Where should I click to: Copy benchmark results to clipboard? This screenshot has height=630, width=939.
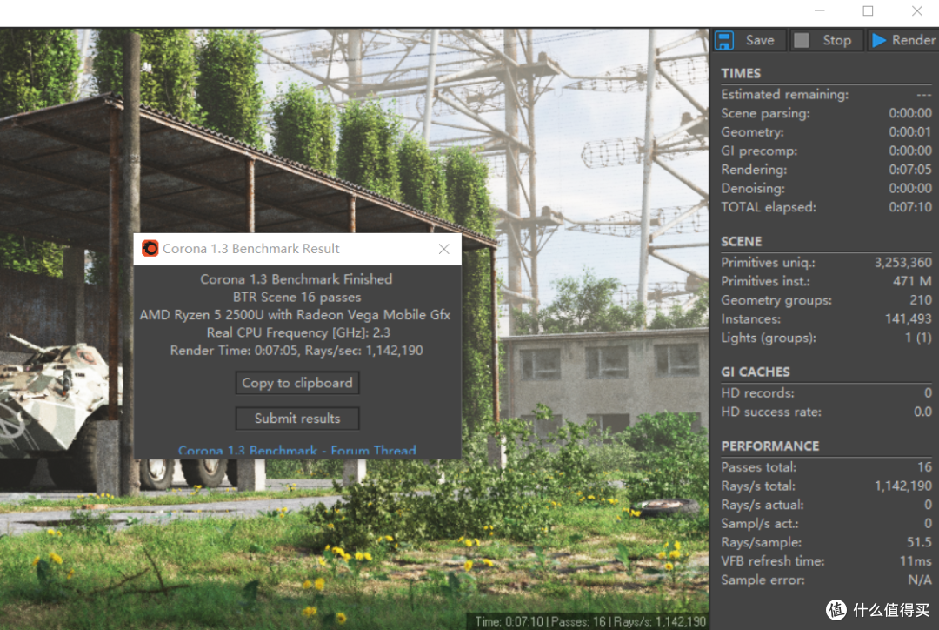[x=297, y=383]
